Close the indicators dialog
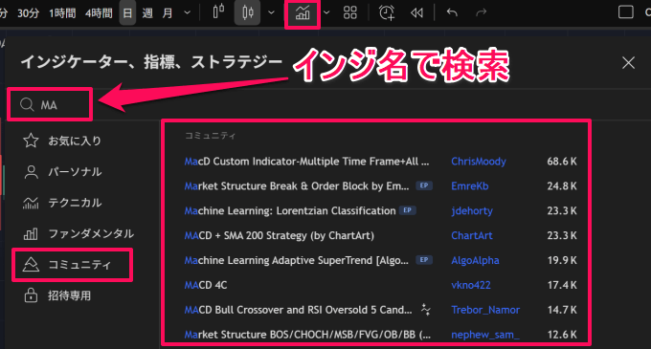This screenshot has width=651, height=349. pyautogui.click(x=628, y=63)
